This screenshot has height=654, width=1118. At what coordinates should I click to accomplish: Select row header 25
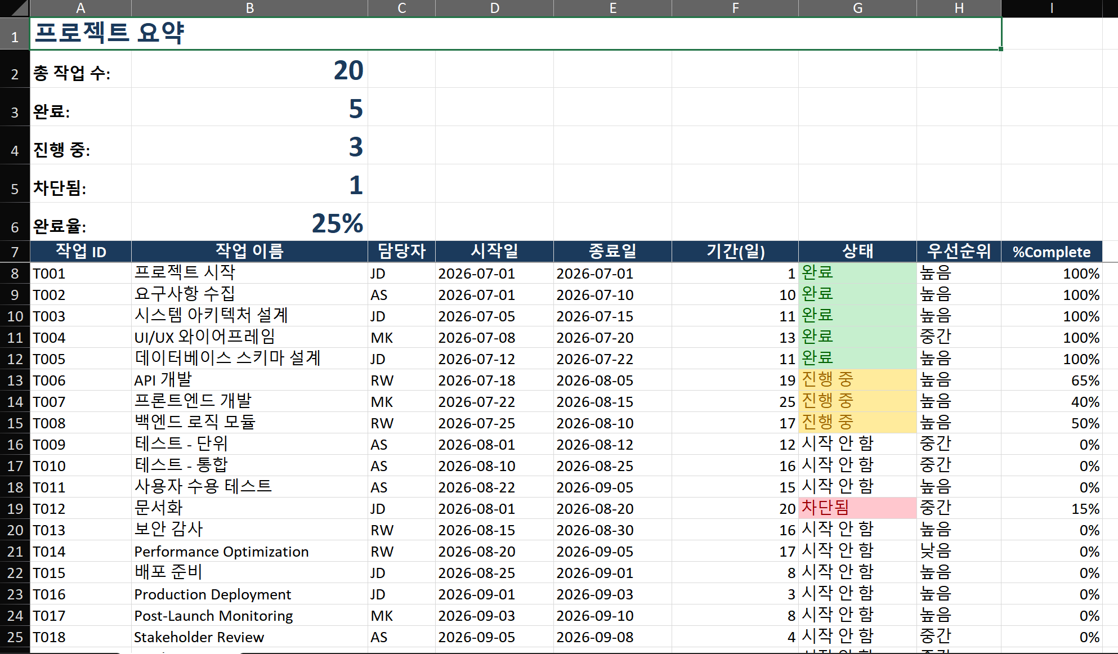click(15, 637)
